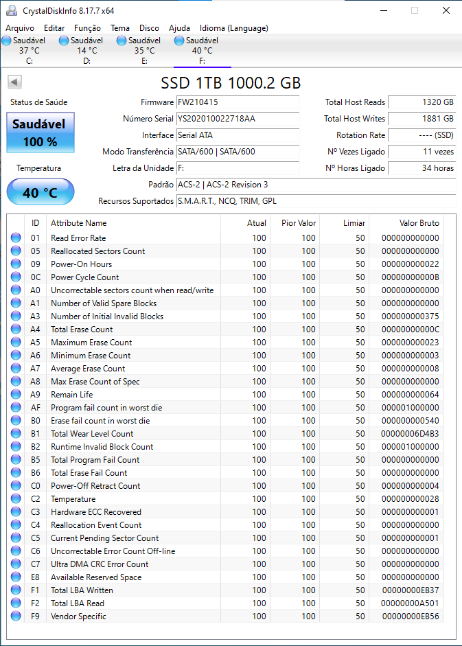Image resolution: width=462 pixels, height=646 pixels.
Task: Click the Rotation Rate value ---- (SSD)
Action: tap(422, 135)
